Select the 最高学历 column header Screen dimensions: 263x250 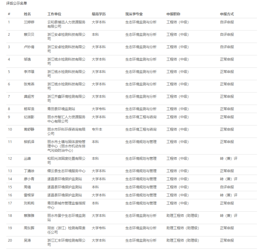[x=98, y=14]
